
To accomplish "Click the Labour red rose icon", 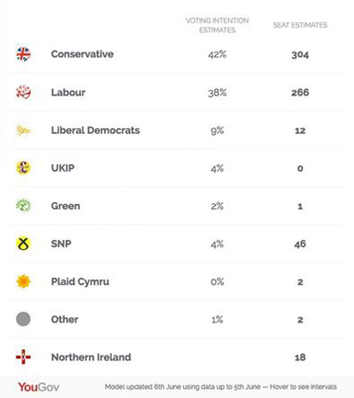I will [x=23, y=92].
